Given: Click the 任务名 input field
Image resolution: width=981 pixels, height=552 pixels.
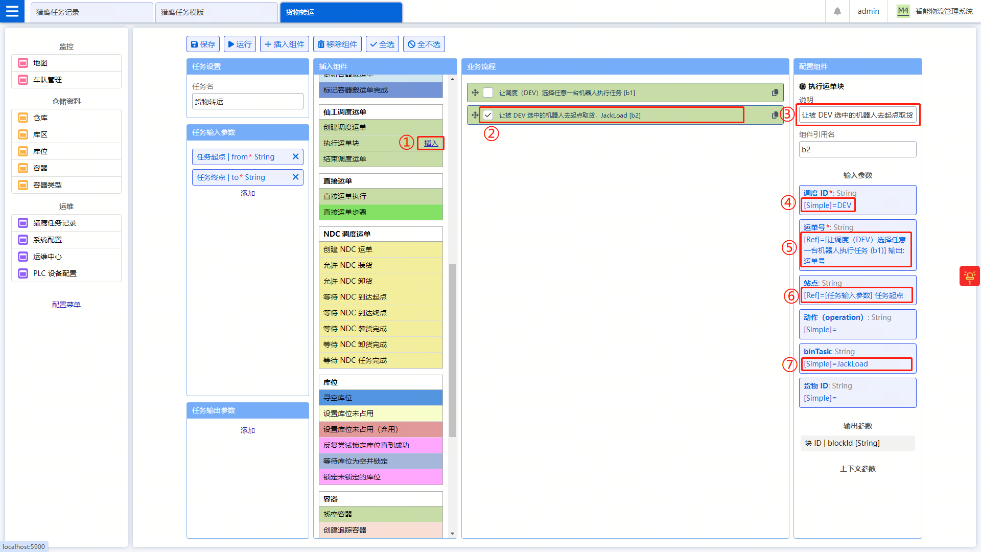Looking at the screenshot, I should (248, 101).
